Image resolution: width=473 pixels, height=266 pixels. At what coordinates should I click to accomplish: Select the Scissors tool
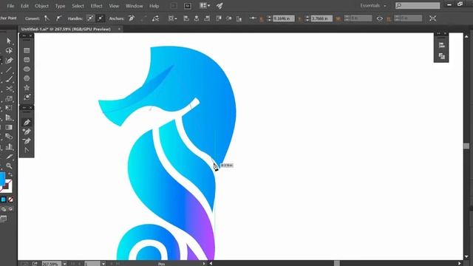9,89
